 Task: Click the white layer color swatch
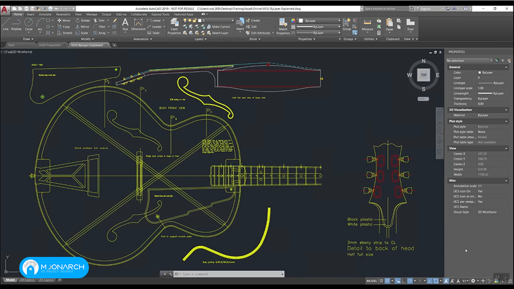[x=200, y=20]
